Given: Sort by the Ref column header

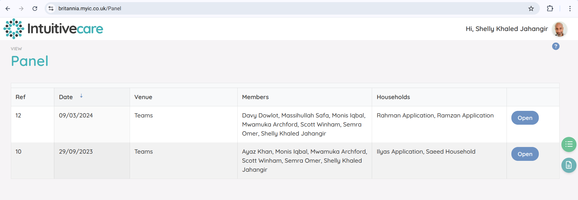Looking at the screenshot, I should (x=21, y=97).
